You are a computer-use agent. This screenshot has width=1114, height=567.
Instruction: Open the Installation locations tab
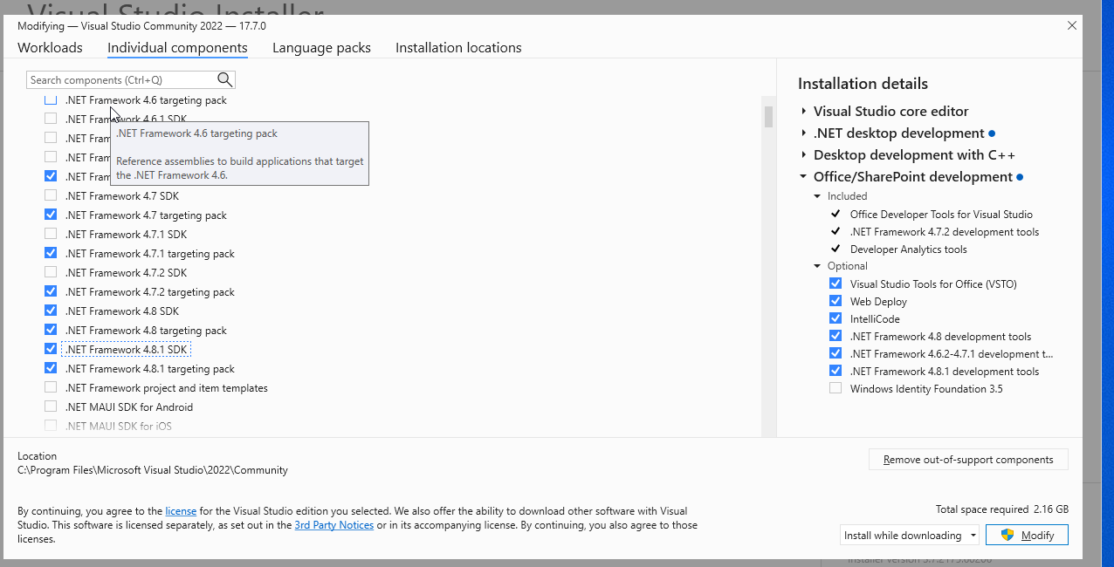458,48
